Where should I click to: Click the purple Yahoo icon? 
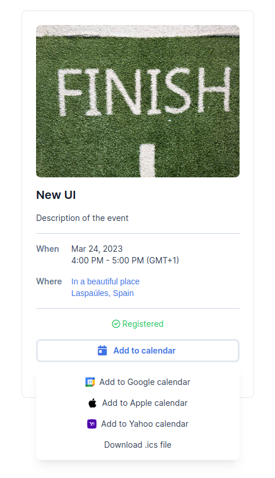click(92, 424)
